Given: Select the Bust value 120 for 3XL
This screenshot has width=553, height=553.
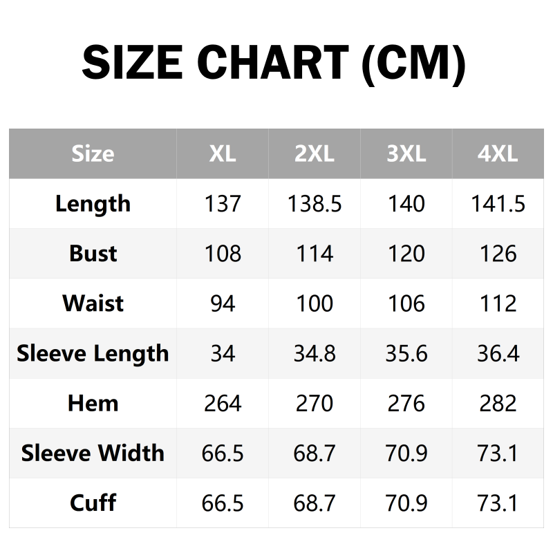Looking at the screenshot, I should [406, 254].
